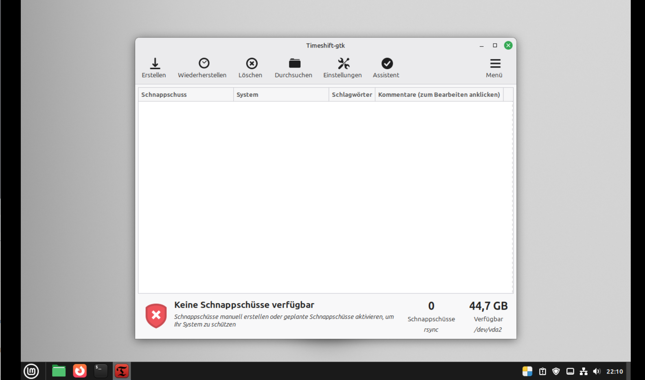Click the volume speaker tray icon

pyautogui.click(x=597, y=371)
